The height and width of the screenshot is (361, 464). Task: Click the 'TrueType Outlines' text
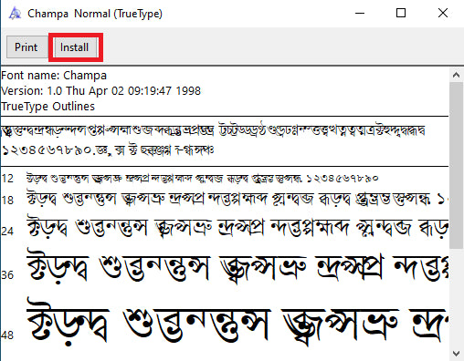(47, 107)
